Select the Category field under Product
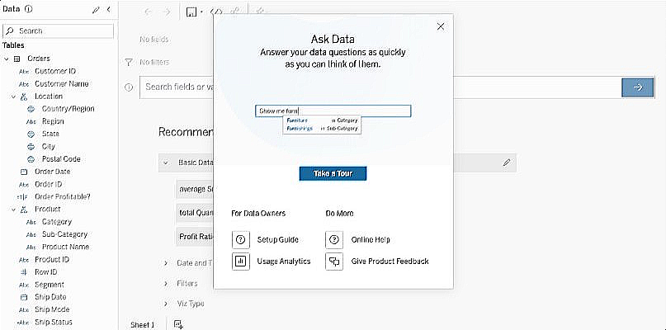The width and height of the screenshot is (666, 330). pos(56,222)
